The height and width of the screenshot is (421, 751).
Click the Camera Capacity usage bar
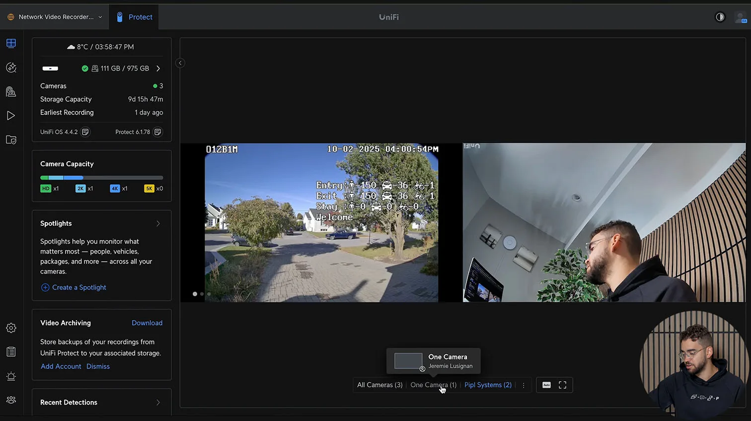101,177
